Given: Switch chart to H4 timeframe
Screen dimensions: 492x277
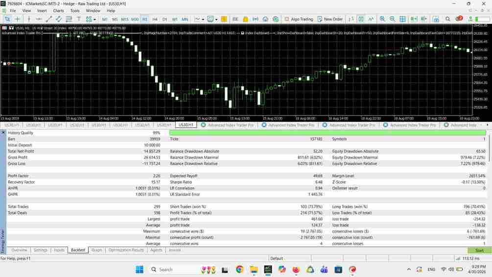Looking at the screenshot, I should click(155, 20).
